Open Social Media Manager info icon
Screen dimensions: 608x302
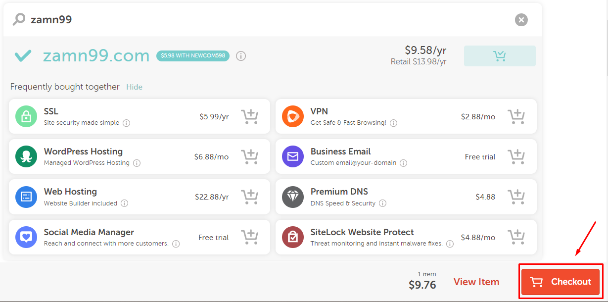[176, 244]
